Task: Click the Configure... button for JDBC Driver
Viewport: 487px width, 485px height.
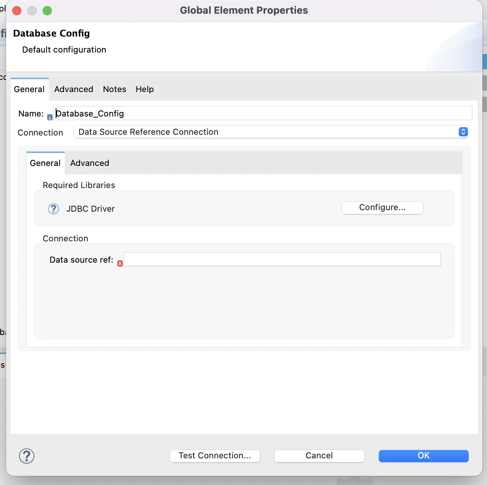Action: [x=382, y=207]
